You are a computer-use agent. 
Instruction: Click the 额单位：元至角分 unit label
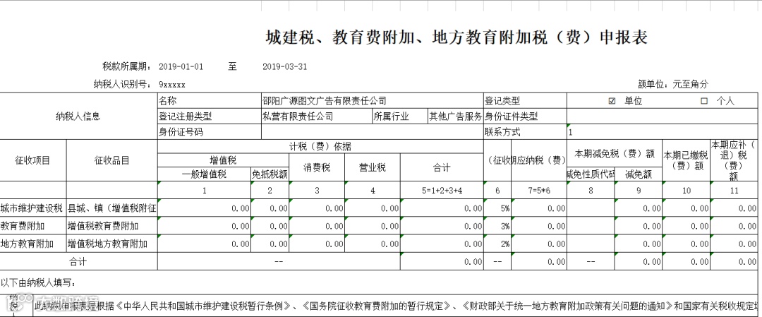coord(673,84)
